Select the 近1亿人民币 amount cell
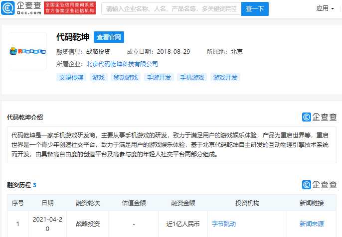 tap(183, 224)
